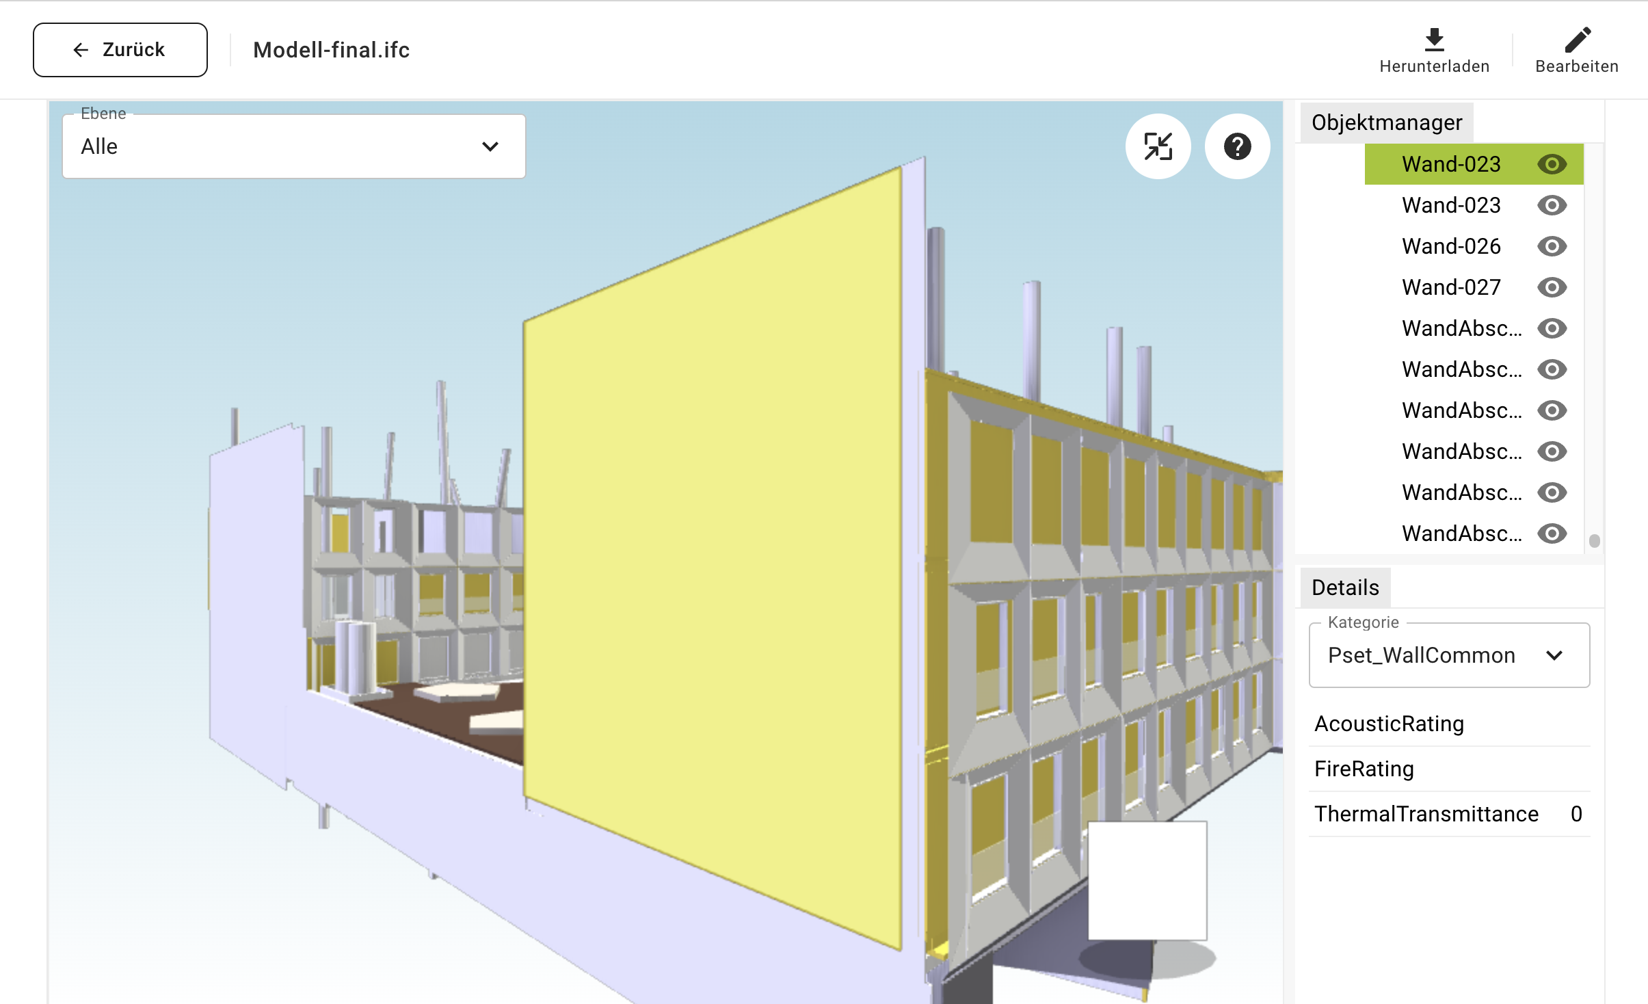The height and width of the screenshot is (1004, 1648).
Task: Select the second Wand-023 list item
Action: click(x=1450, y=205)
